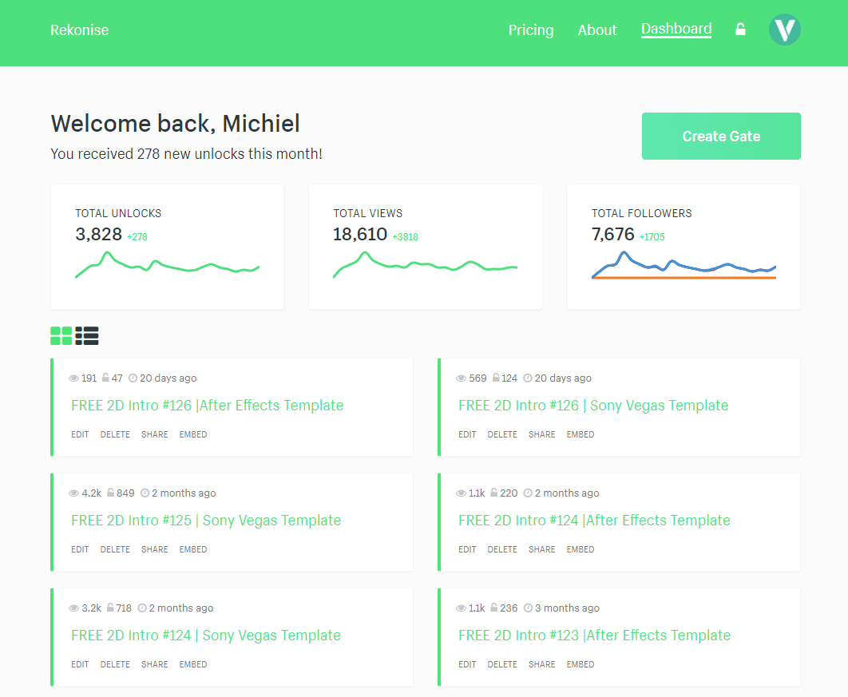Delete the #125 Sony Vegas gate
Viewport: 848px width, 697px height.
coord(115,549)
